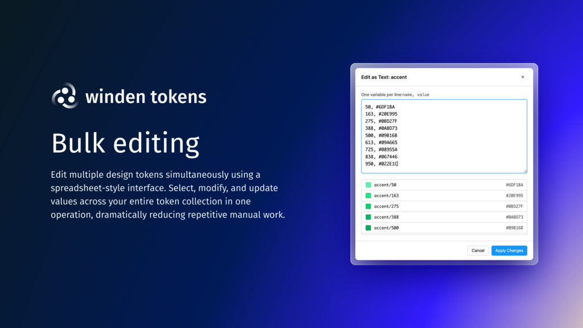Click the accent/500 color swatch

[368, 228]
